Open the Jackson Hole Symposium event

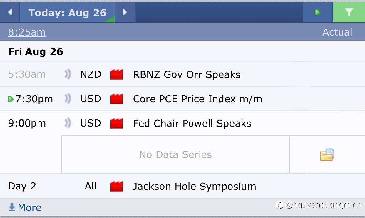coord(195,186)
